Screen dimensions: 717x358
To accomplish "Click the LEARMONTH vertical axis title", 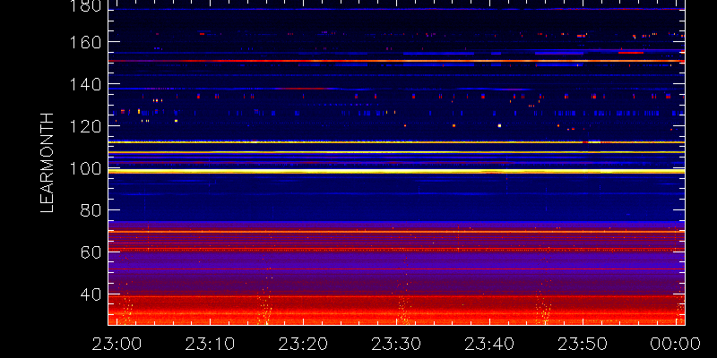I will pyautogui.click(x=48, y=163).
